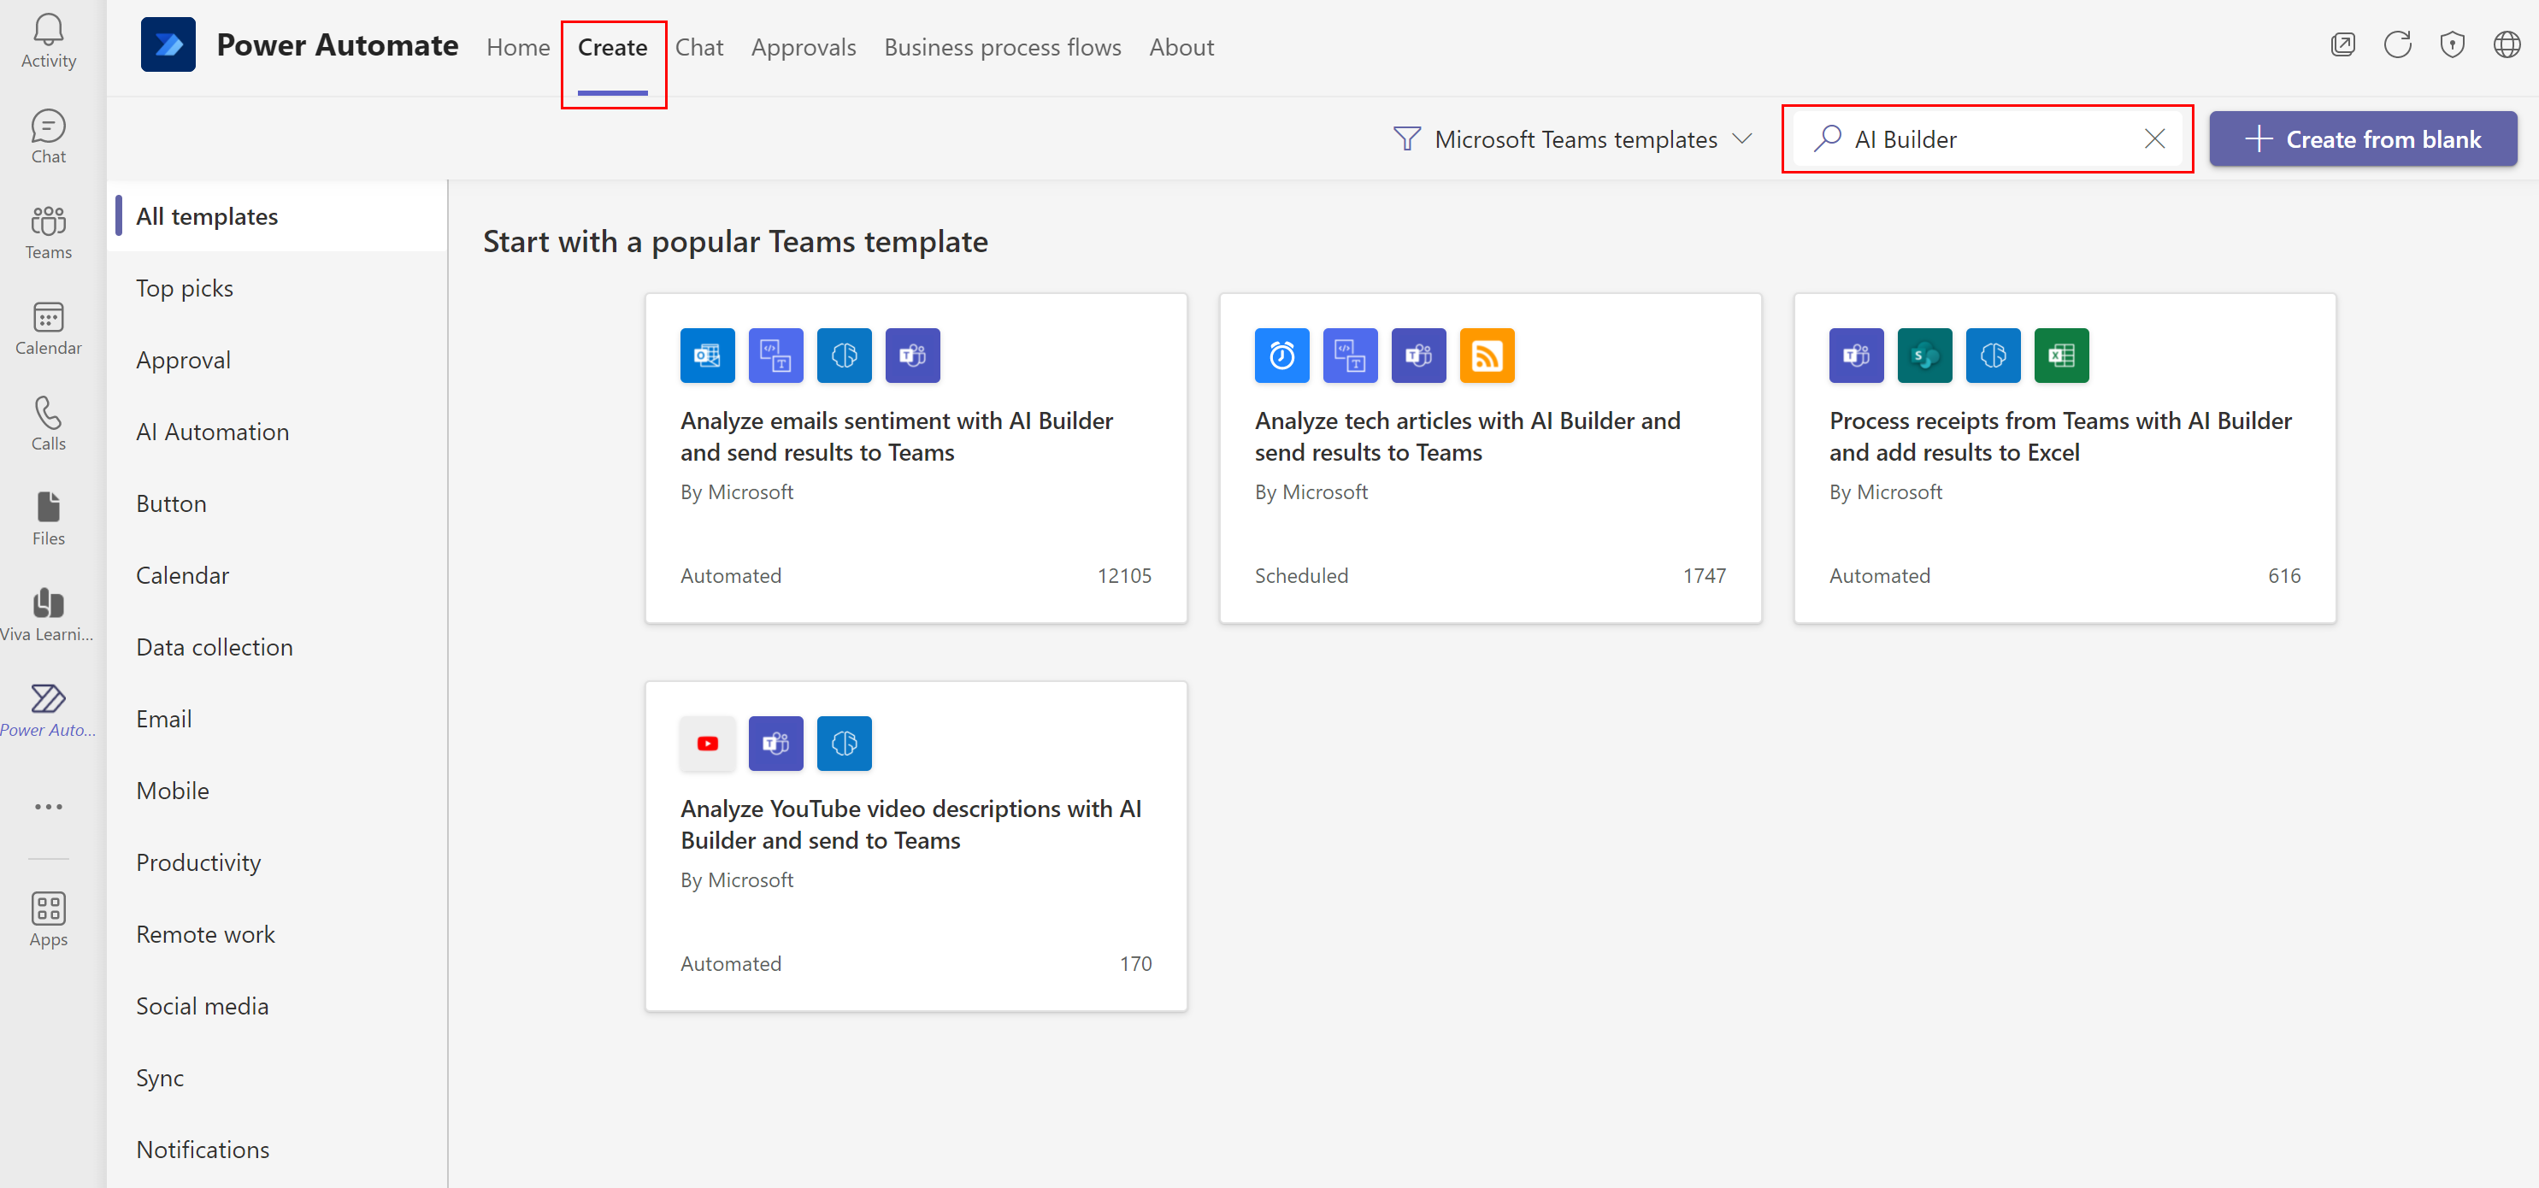Open the AI Automation category filter
The image size is (2539, 1188).
point(212,431)
